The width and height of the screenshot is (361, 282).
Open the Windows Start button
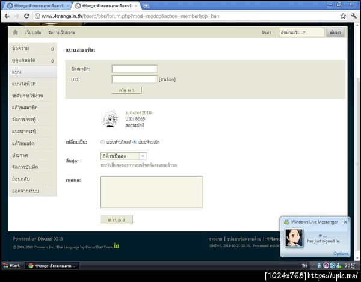[x=11, y=265]
